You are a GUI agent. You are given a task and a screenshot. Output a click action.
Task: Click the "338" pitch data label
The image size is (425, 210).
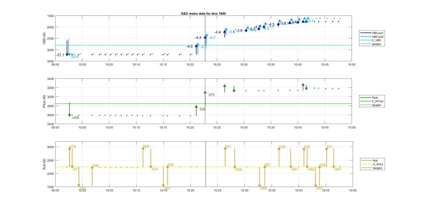202,109
